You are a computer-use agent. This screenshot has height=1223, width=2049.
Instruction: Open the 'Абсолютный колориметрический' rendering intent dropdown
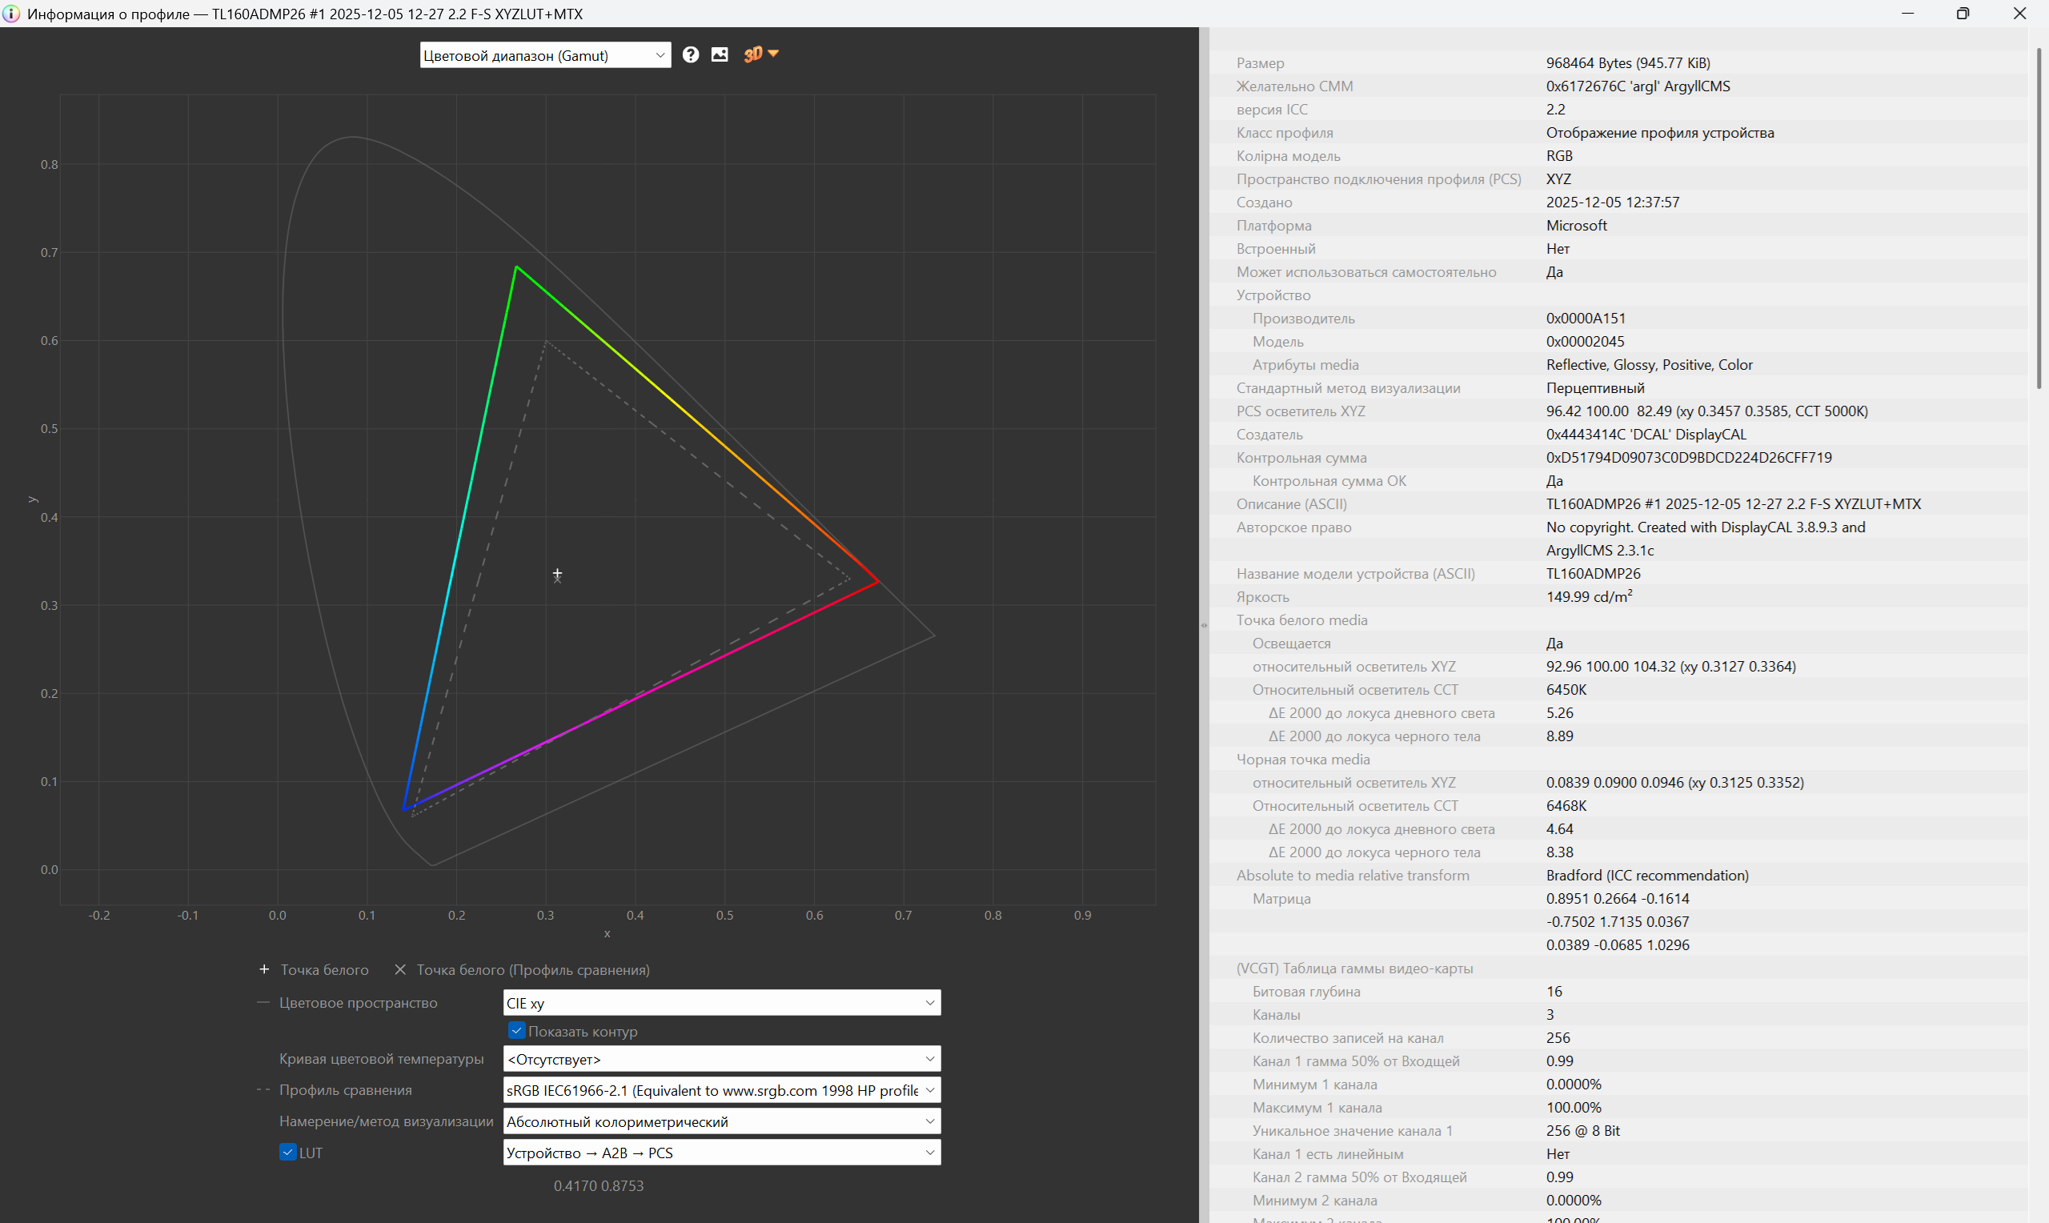point(721,1121)
